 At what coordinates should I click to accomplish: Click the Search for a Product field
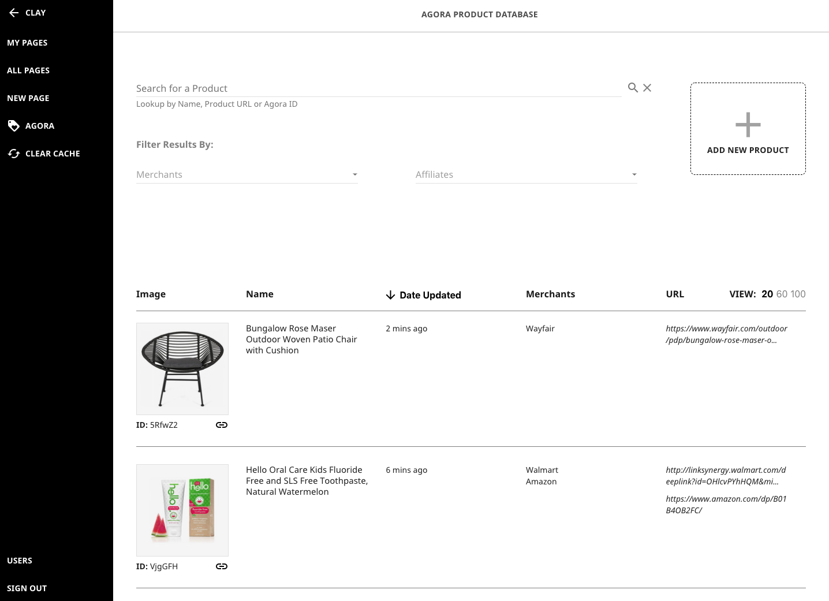[x=375, y=88]
